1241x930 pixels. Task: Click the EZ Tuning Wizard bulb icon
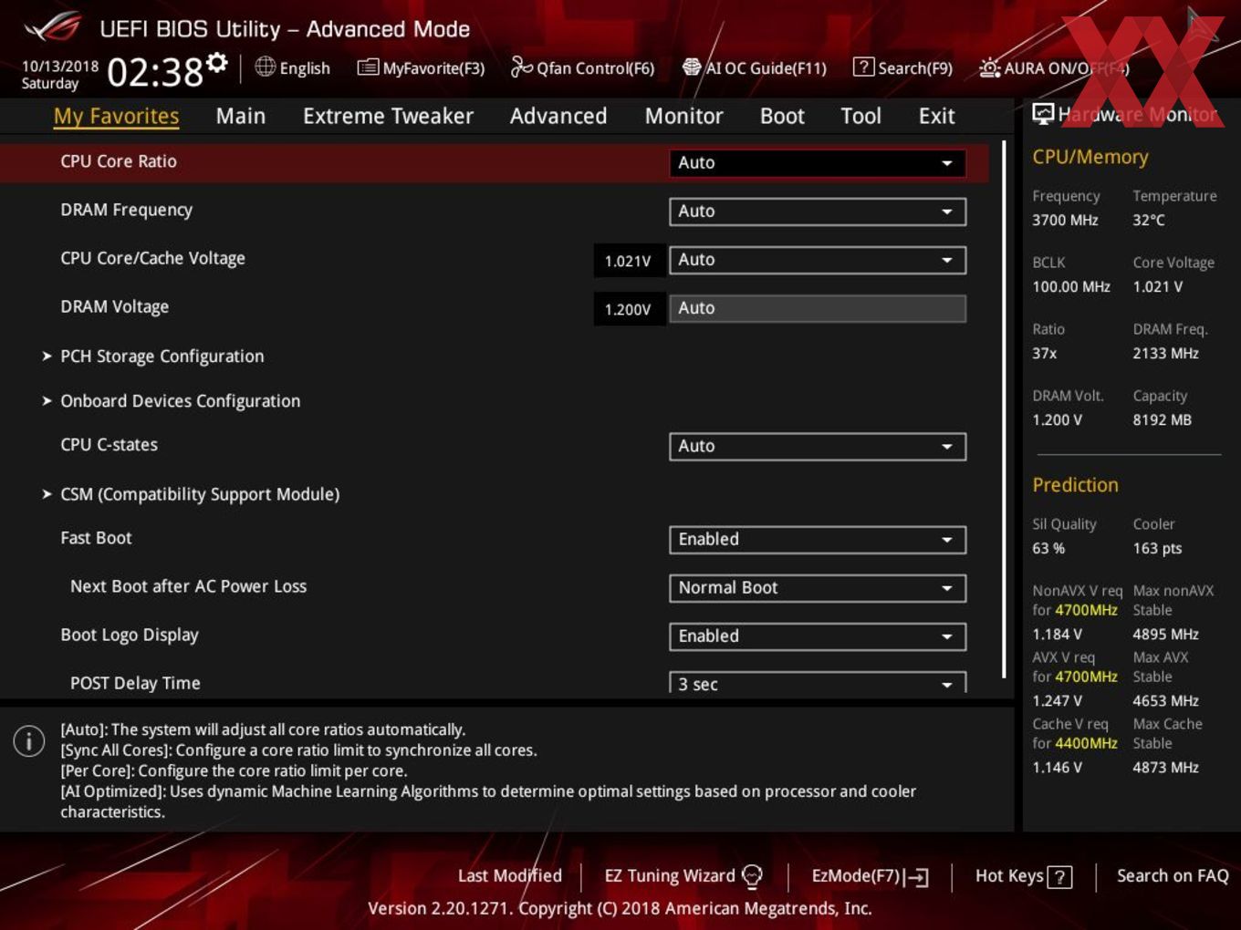click(752, 876)
